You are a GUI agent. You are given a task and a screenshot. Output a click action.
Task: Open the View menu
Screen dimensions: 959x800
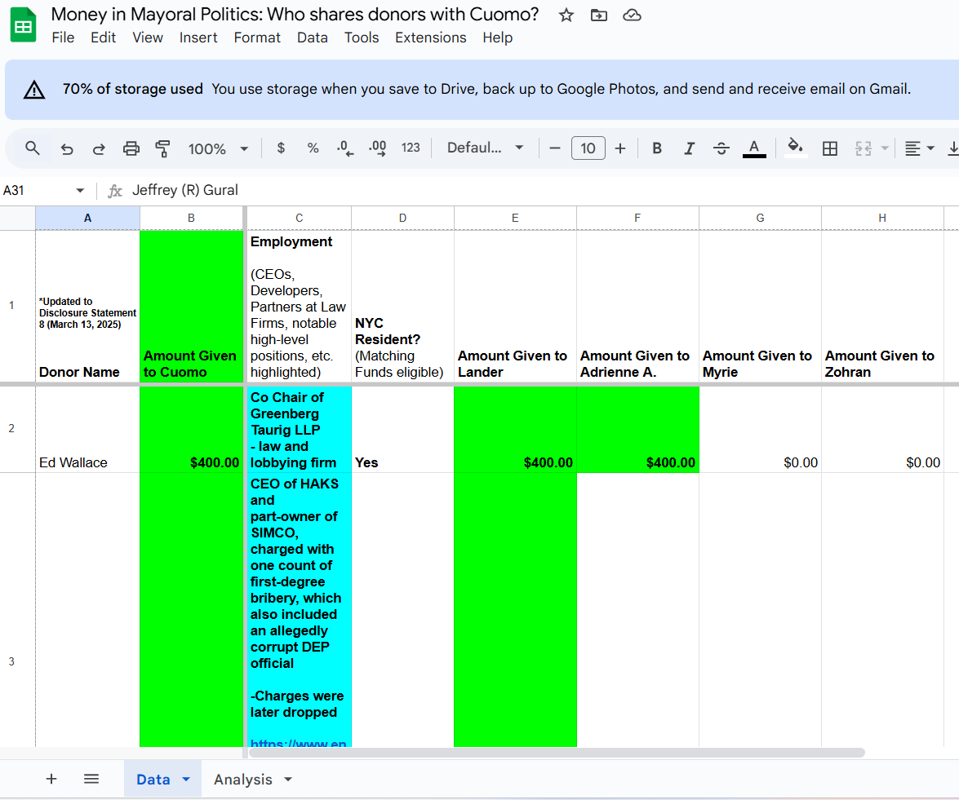click(x=148, y=38)
